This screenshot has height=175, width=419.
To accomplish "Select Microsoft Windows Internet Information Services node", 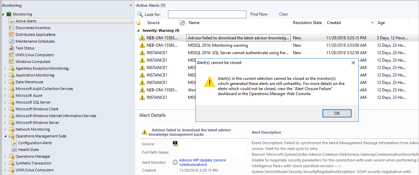I will pos(56,116).
